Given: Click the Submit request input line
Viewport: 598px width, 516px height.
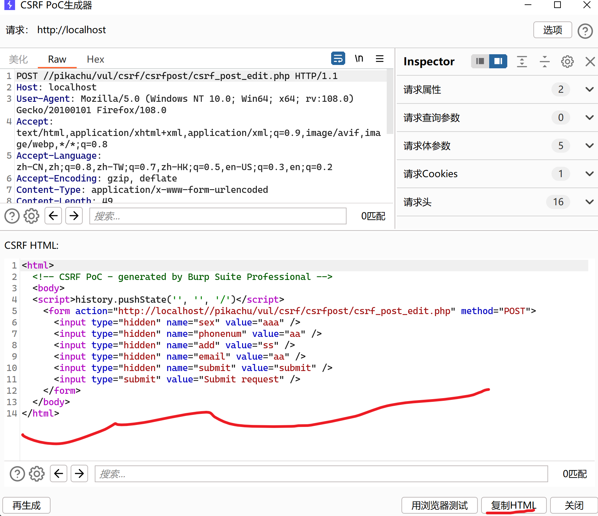Looking at the screenshot, I should (177, 379).
